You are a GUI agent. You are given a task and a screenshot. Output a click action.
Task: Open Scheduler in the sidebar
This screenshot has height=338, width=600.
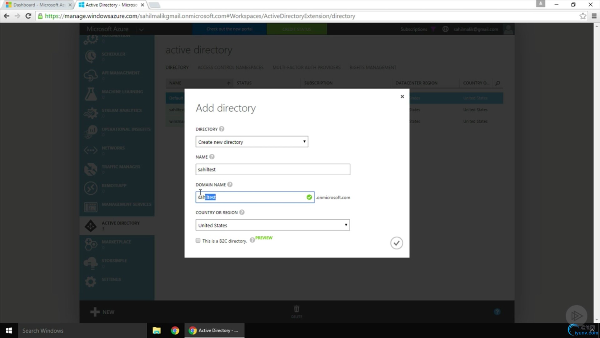click(117, 56)
